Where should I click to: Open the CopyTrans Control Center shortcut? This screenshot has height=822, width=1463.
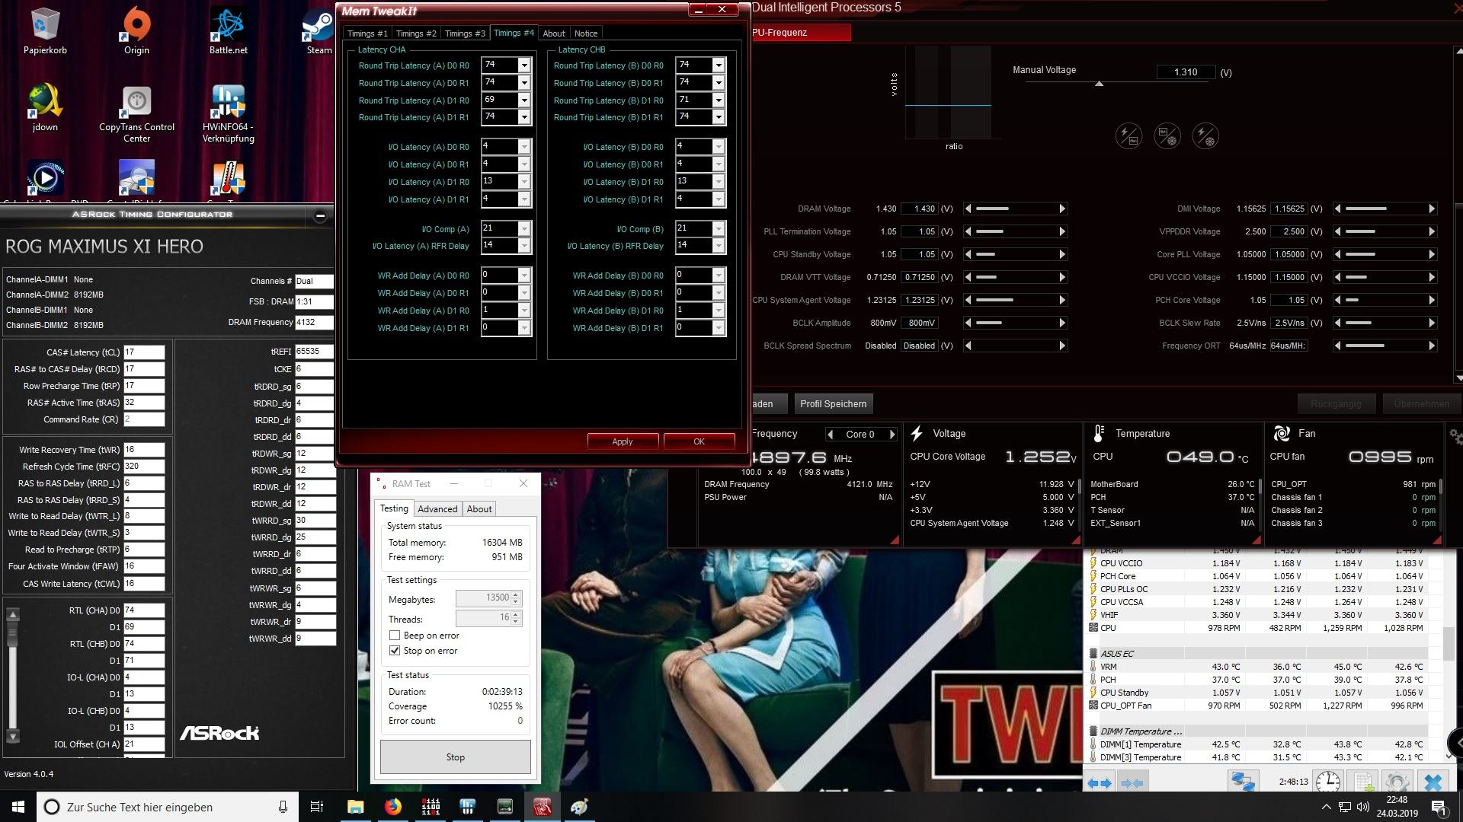click(x=136, y=113)
